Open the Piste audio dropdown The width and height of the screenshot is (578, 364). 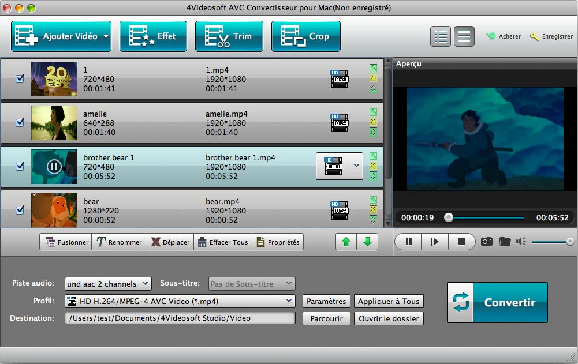point(108,284)
